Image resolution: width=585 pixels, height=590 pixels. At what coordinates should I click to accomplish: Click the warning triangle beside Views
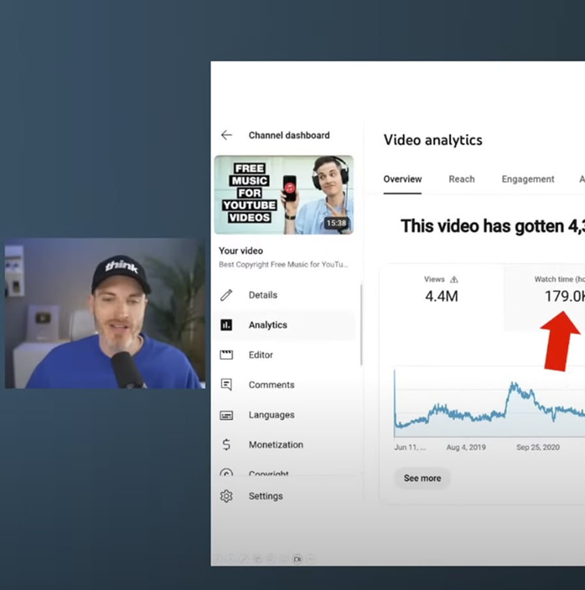[x=454, y=280]
